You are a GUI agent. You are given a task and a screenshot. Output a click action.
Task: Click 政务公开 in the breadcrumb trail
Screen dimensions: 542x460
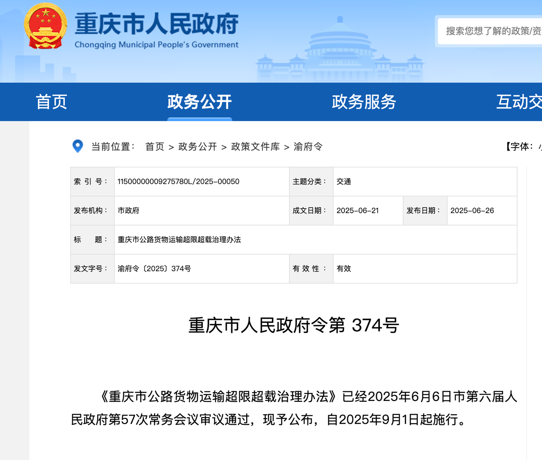point(197,147)
